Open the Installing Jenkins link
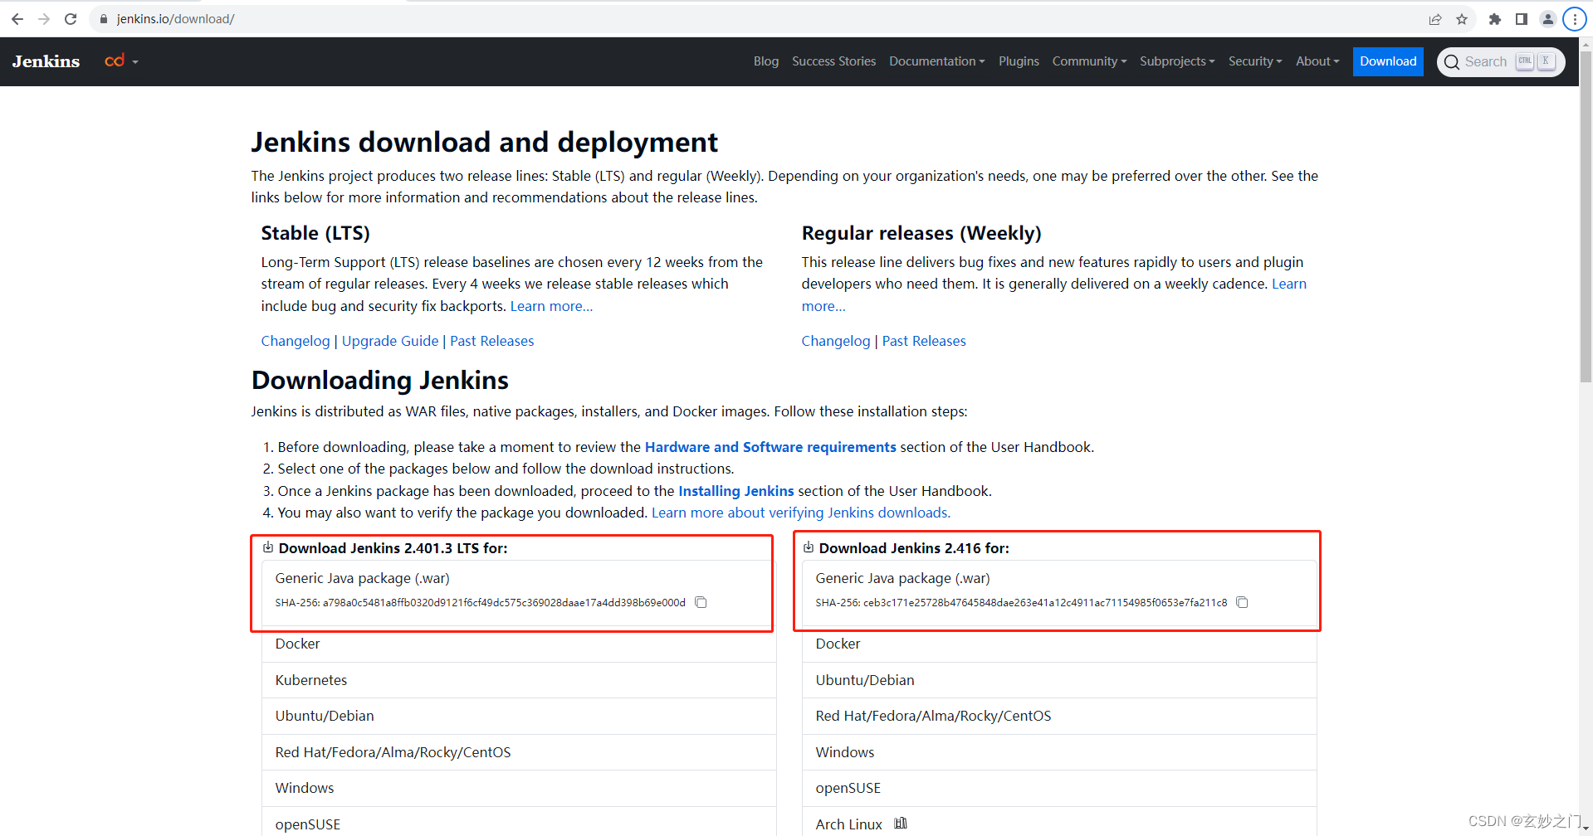1593x836 pixels. click(x=736, y=491)
